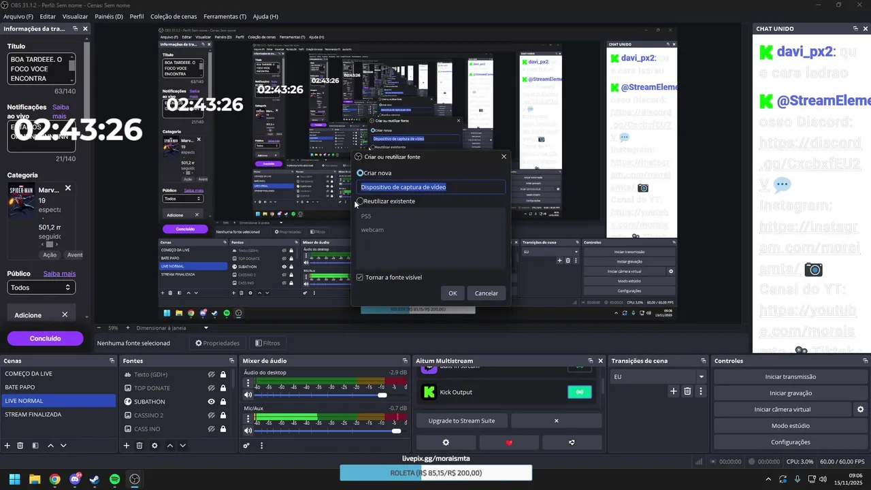Open the Ferramentas menu

(x=225, y=16)
